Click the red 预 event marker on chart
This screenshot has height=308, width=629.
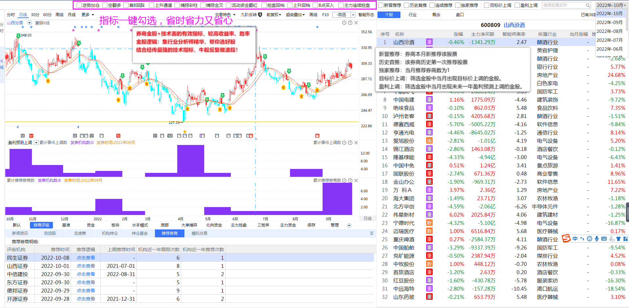[118, 136]
